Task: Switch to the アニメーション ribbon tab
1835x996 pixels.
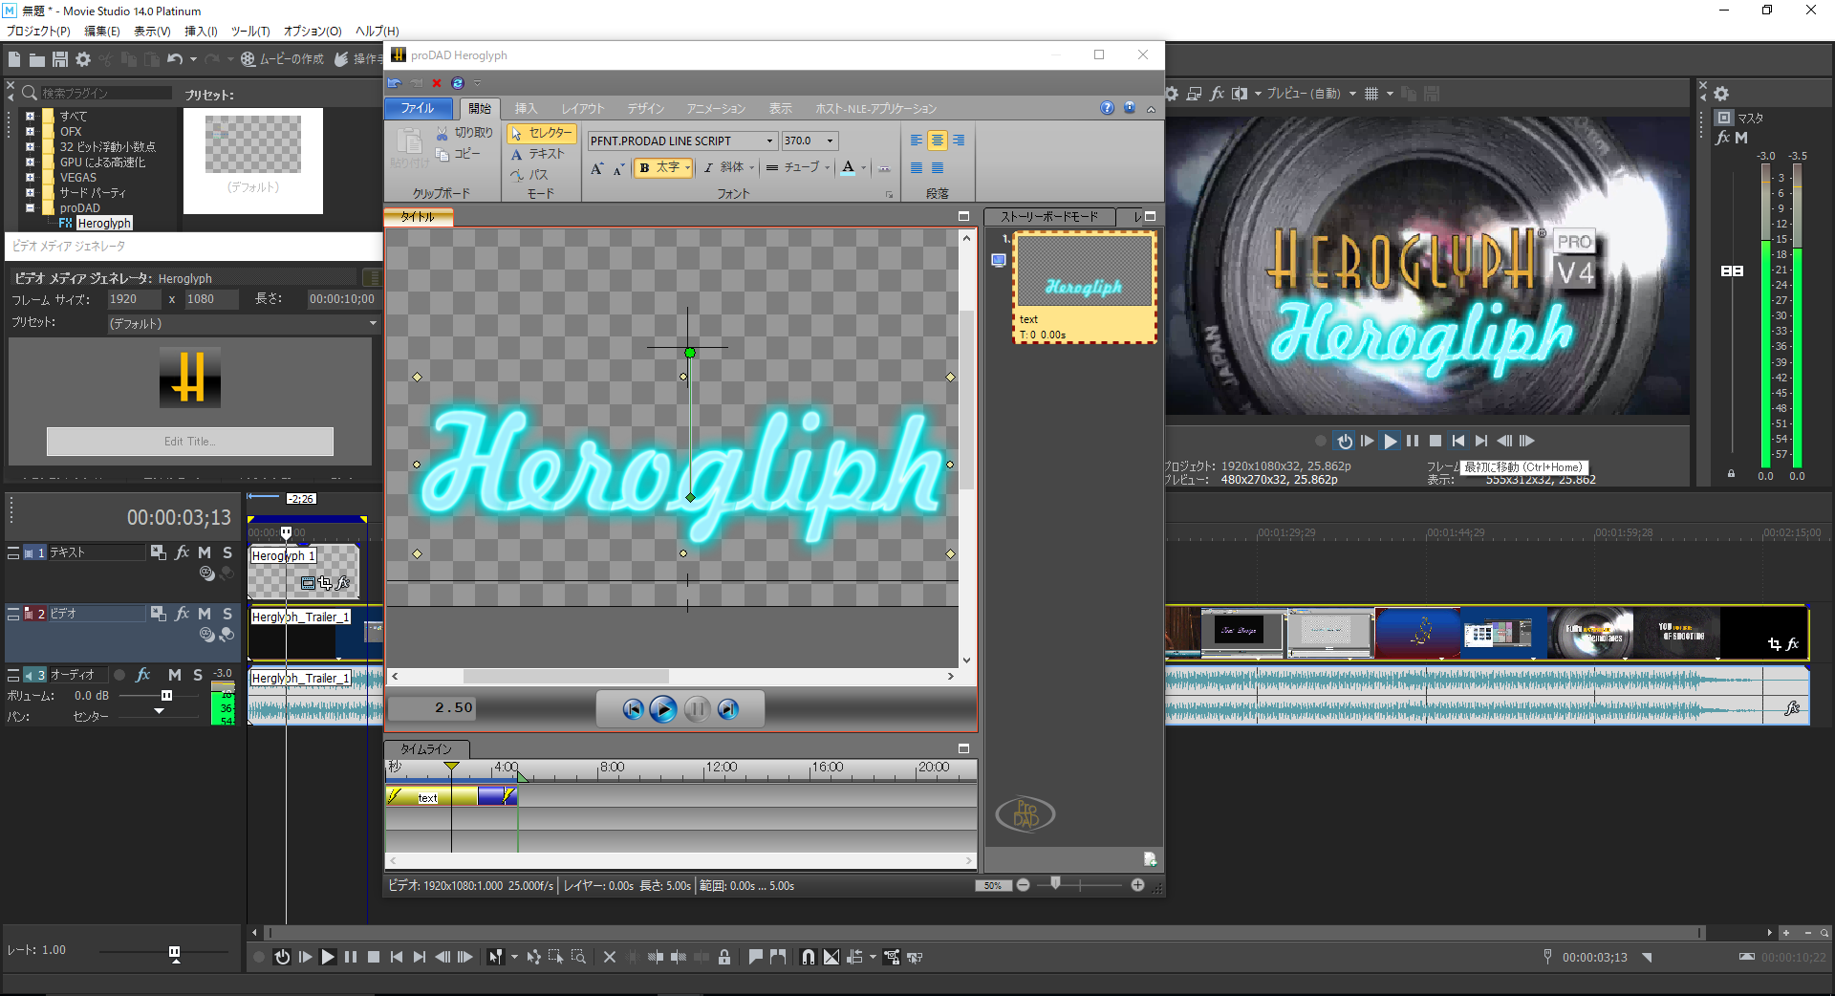Action: tap(715, 109)
